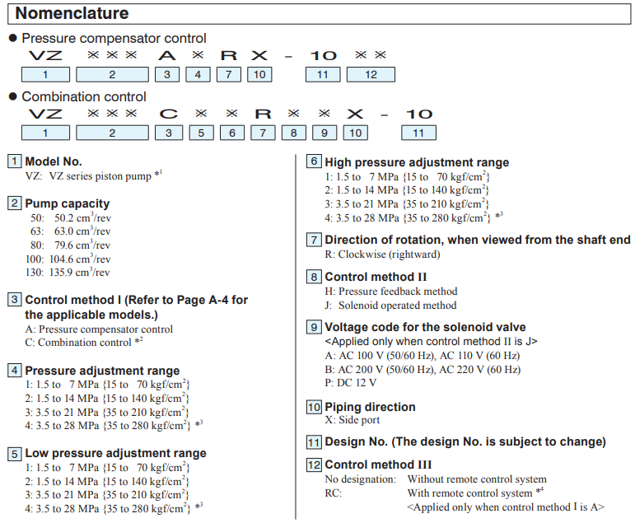
Task: Select box 9 in the Combination control row
Action: coord(325,133)
